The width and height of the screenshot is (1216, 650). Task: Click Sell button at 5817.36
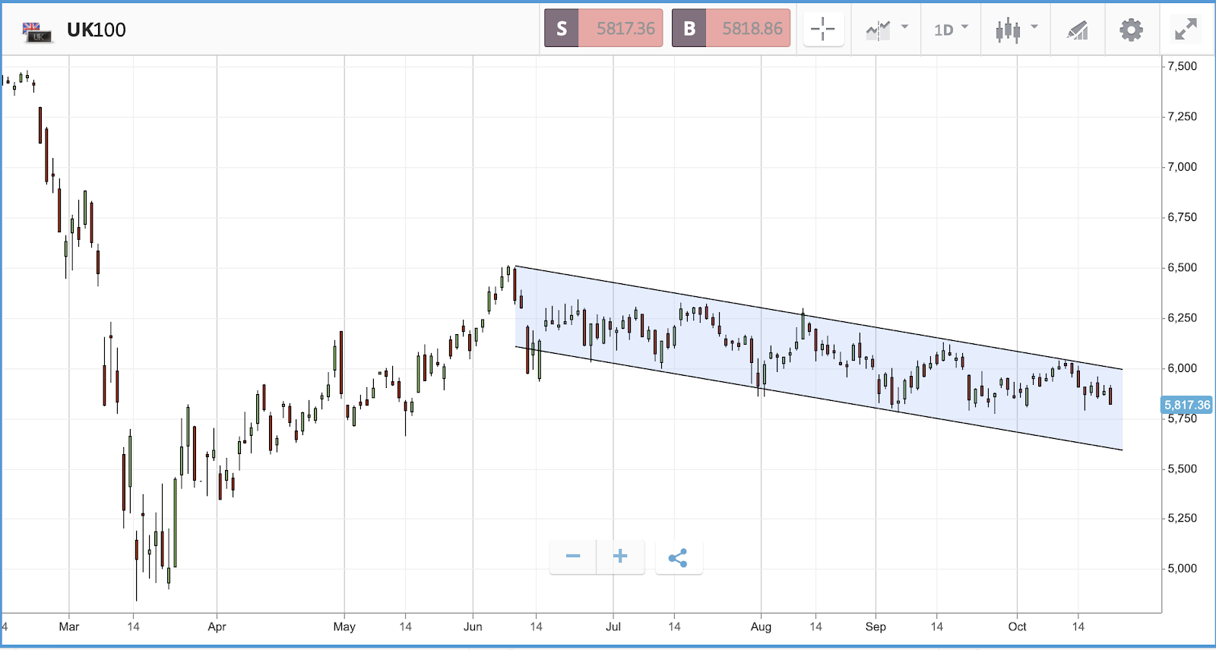pos(603,28)
